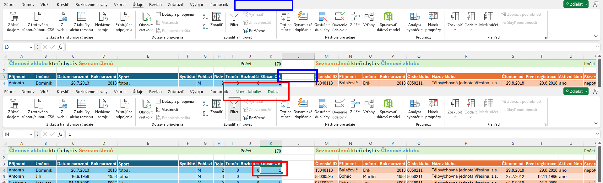Click the highlighted Filter icon in lower ribbon
The width and height of the screenshot is (603, 183).
234,107
